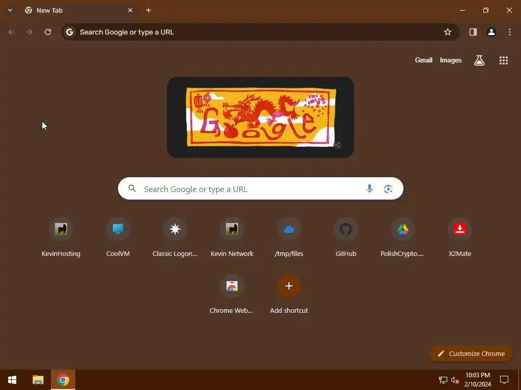Reload the current page

tap(48, 32)
